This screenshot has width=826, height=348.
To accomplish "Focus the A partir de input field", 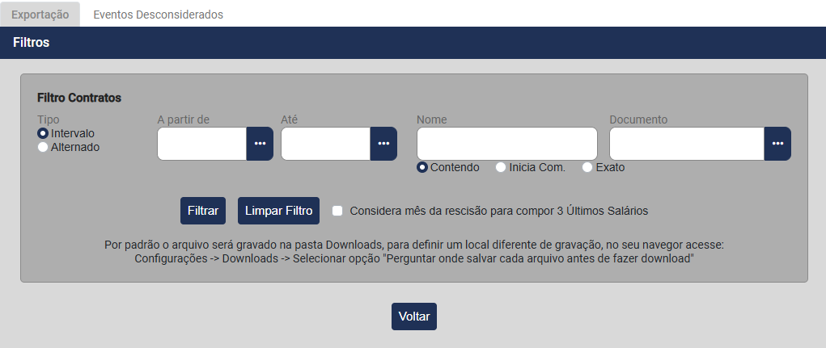I will tap(201, 144).
